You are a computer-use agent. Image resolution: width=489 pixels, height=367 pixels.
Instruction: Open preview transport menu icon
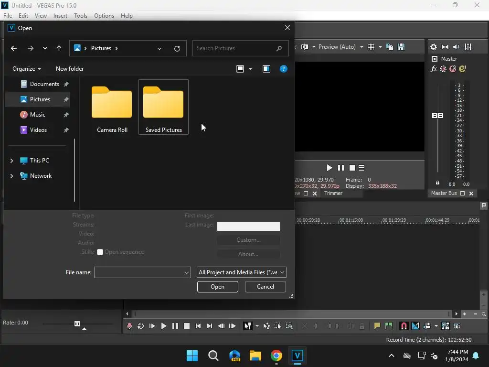[x=361, y=168]
